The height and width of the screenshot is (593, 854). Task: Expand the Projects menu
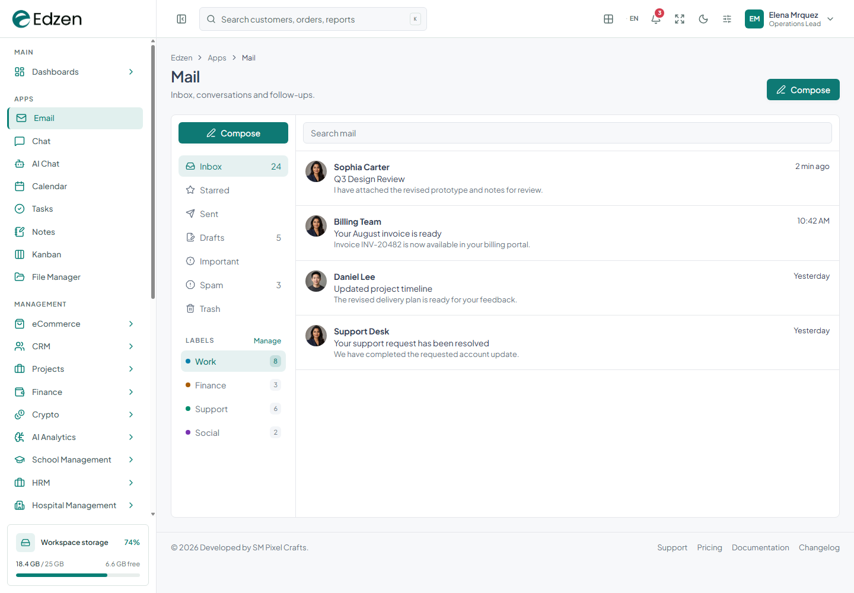pyautogui.click(x=75, y=369)
